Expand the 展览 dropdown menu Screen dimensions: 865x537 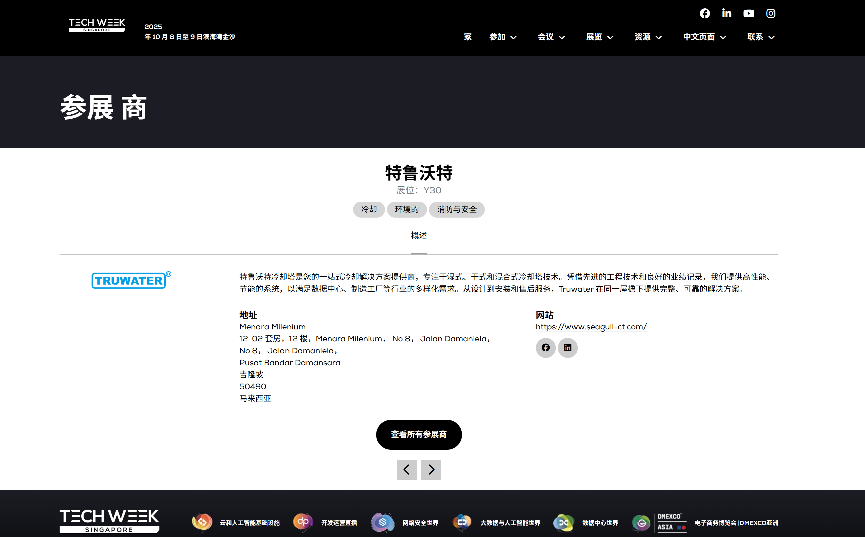pyautogui.click(x=599, y=37)
